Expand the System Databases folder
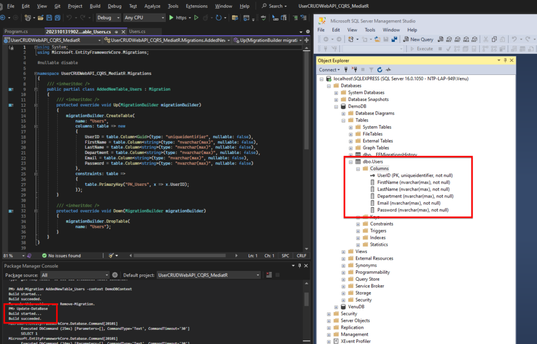This screenshot has width=537, height=344. coord(336,93)
